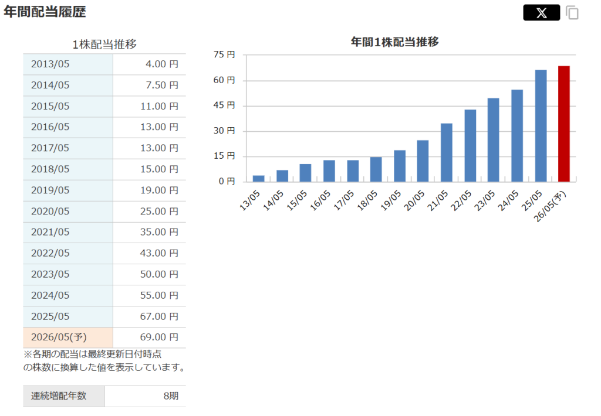The height and width of the screenshot is (416, 601).
Task: Click the 13/05 blue chart bar
Action: (258, 178)
